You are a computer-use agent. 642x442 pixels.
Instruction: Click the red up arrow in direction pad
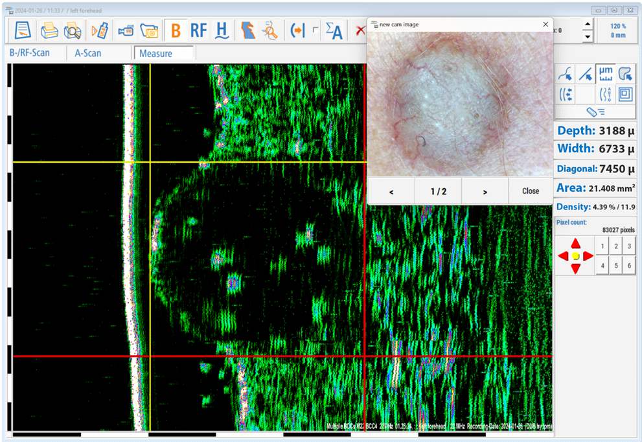pyautogui.click(x=575, y=244)
